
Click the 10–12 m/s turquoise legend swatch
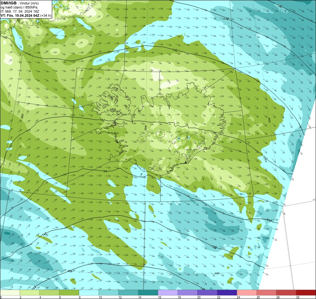coord(109,293)
